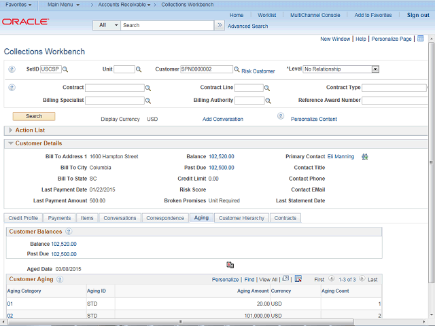Screen dimensions: 435x326
Task: Sort by the Aging Amount column header
Action: tap(252, 291)
